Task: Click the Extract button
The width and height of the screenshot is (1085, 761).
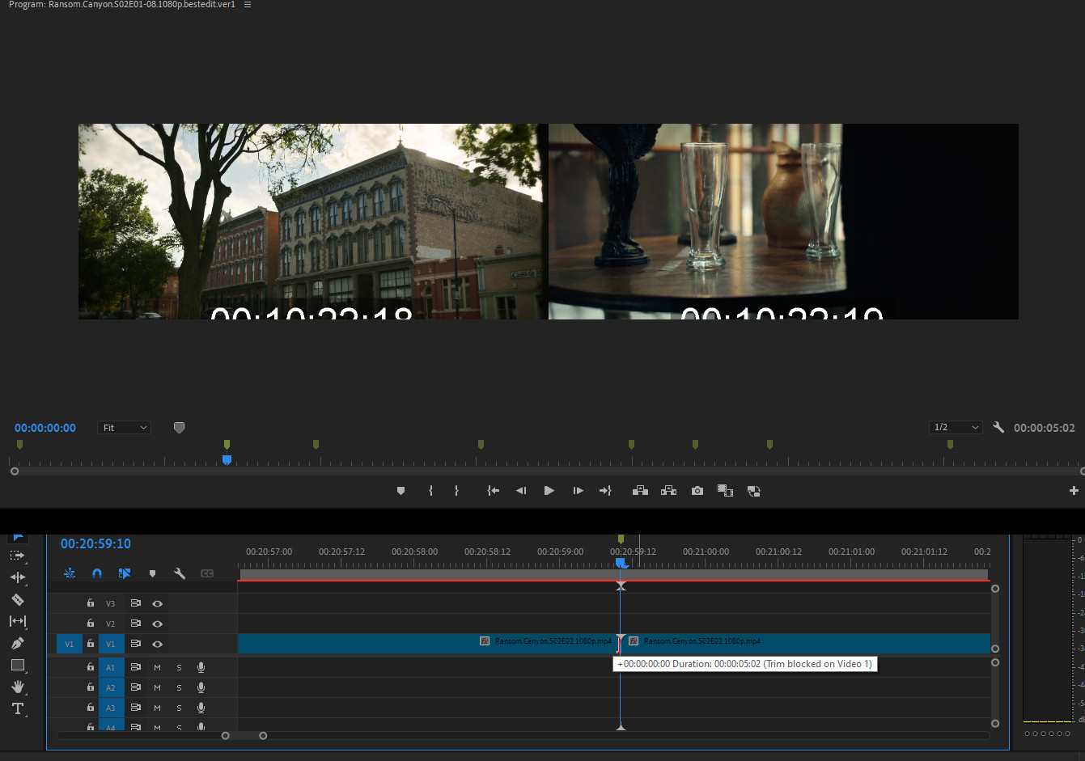Action: click(x=668, y=491)
